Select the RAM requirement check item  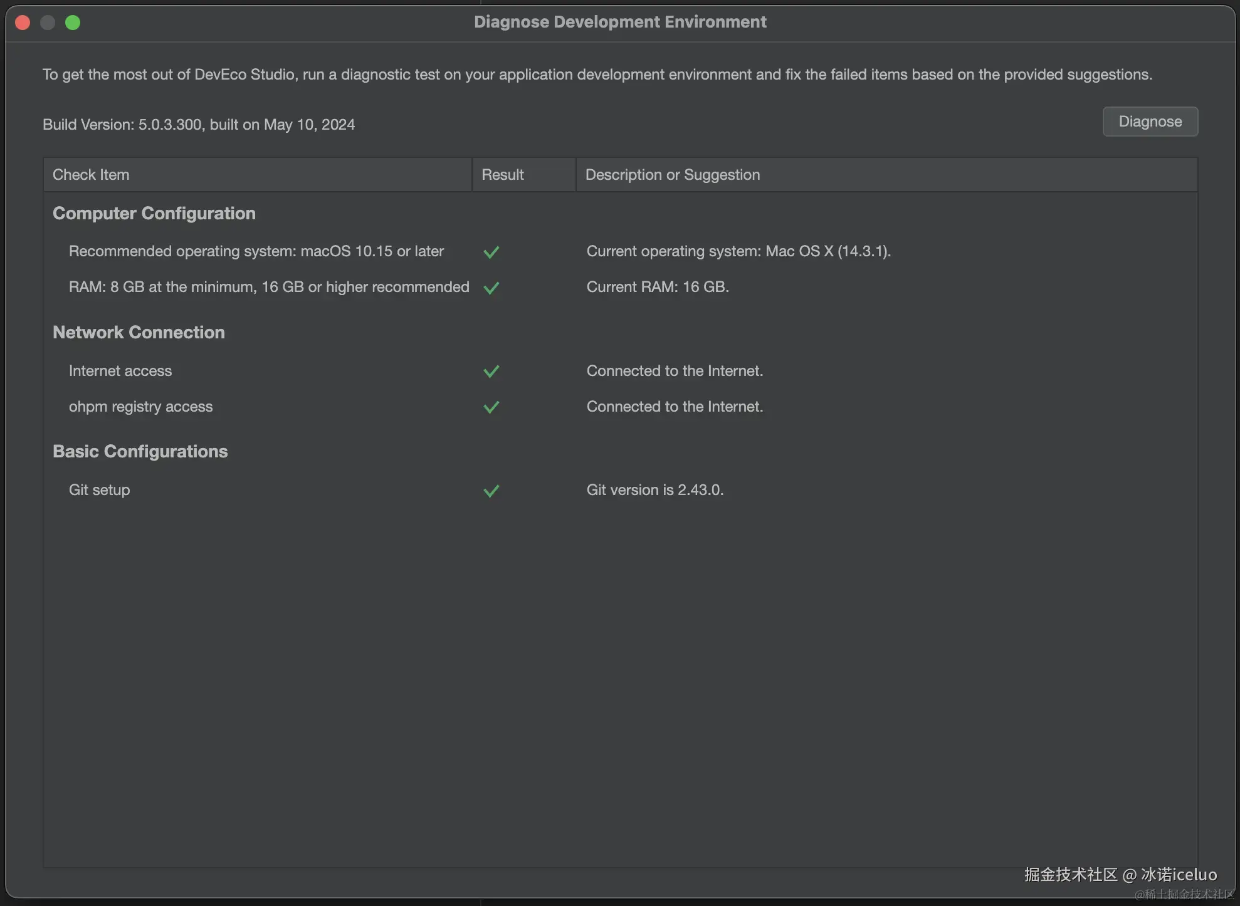click(x=269, y=287)
